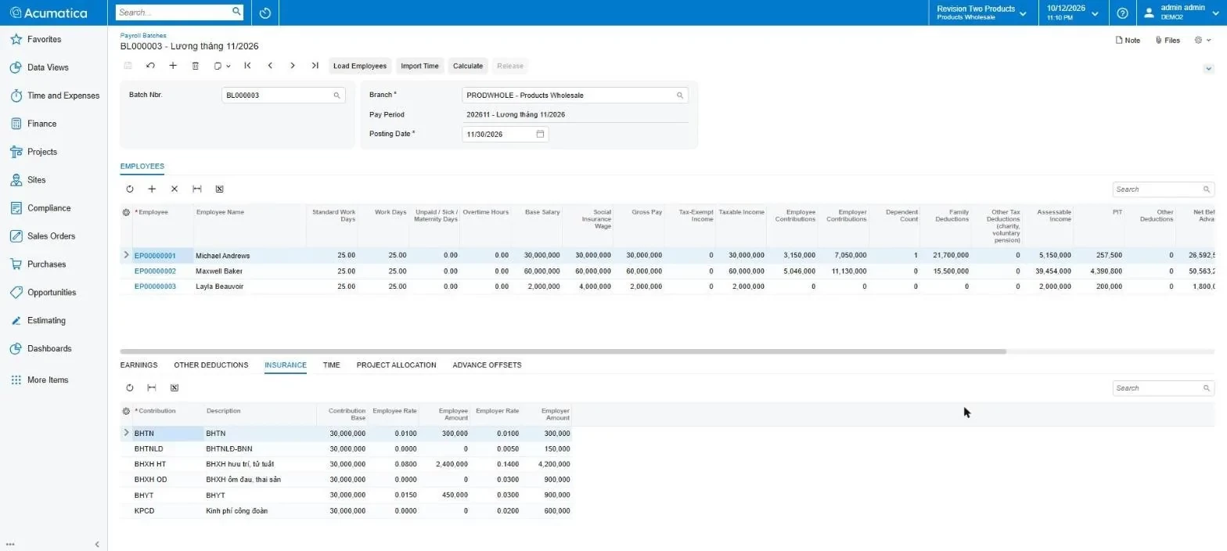Fit columns in the Employees grid
The image size is (1227, 551).
[197, 189]
